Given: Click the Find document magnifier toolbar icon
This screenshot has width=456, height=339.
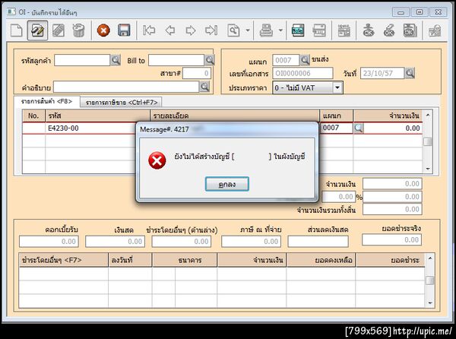Looking at the screenshot, I should (x=233, y=30).
